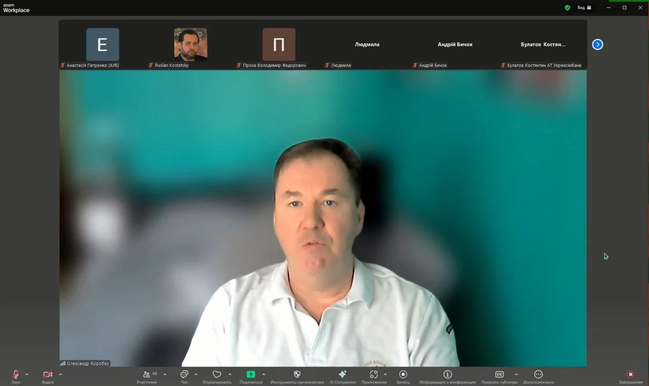Click Показать субтитры captions button
Viewport: 649px width, 386px height.
[499, 375]
